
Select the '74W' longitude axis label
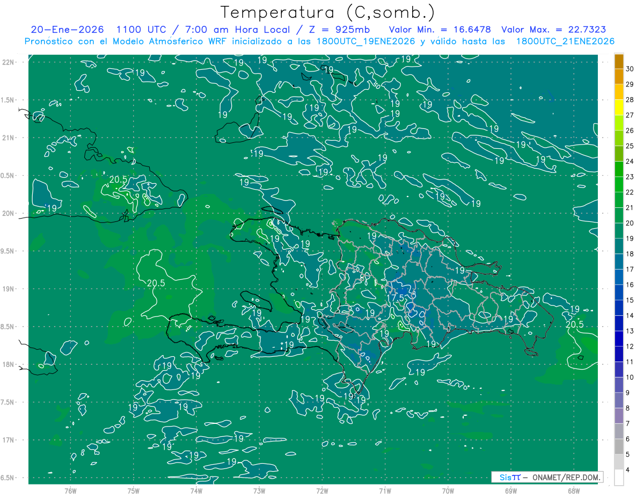(x=196, y=491)
